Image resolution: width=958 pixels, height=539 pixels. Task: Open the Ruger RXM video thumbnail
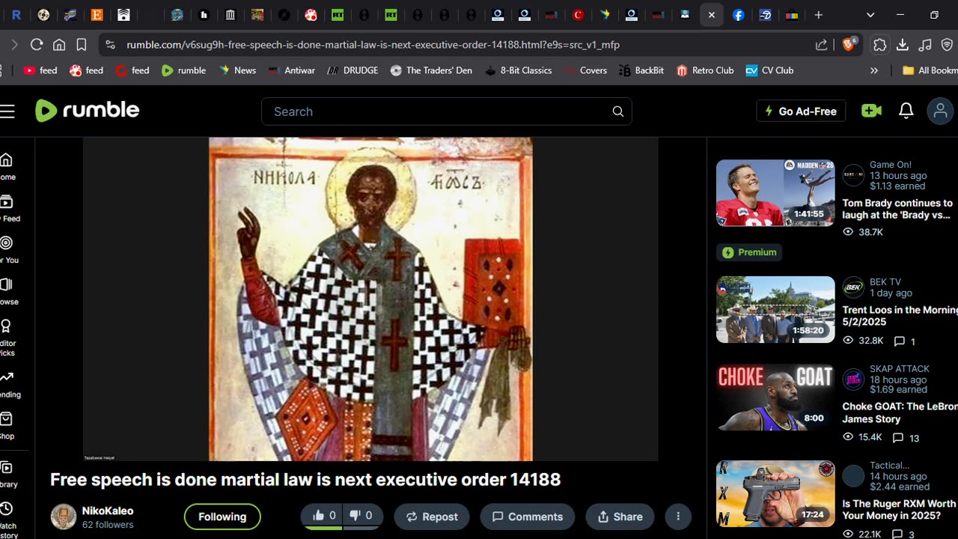click(775, 493)
